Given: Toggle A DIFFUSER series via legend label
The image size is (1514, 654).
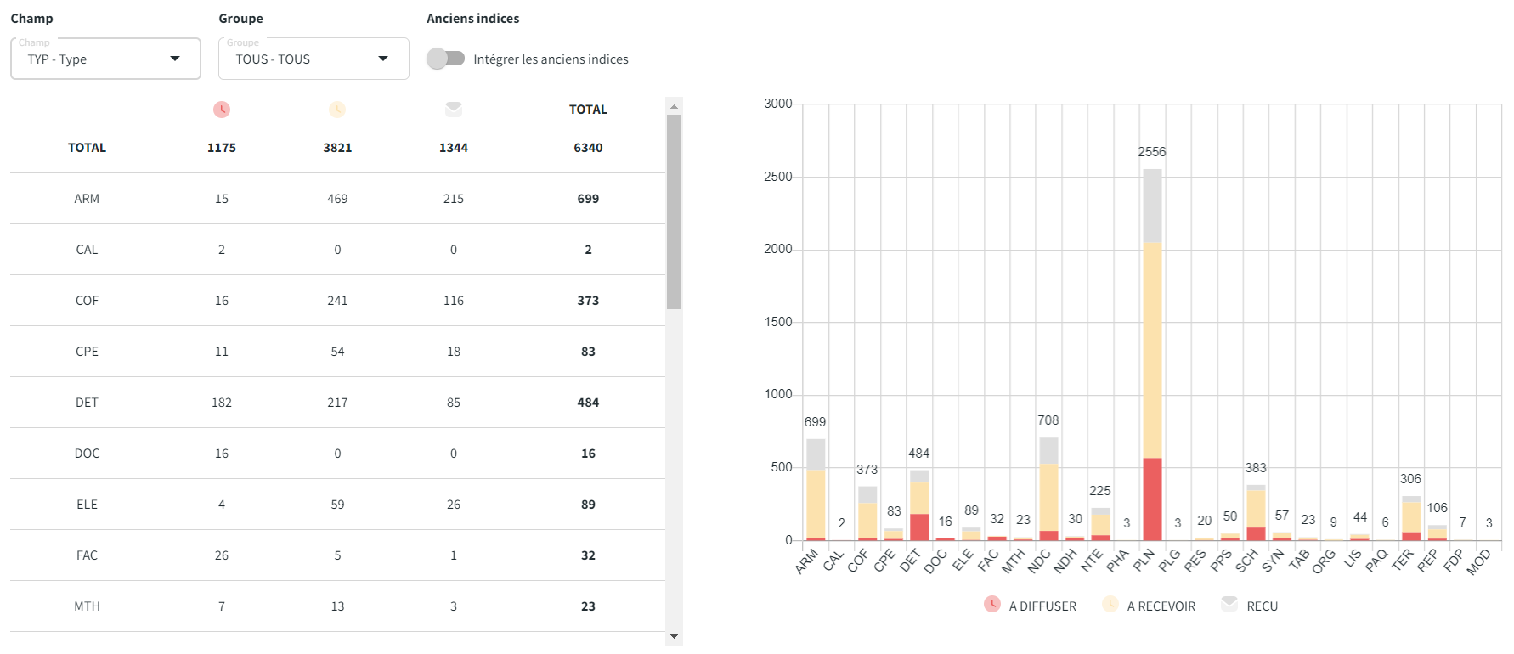Looking at the screenshot, I should tap(1042, 606).
